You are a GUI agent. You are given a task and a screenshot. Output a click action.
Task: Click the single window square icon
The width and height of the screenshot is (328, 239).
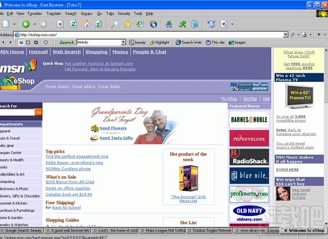(28, 43)
